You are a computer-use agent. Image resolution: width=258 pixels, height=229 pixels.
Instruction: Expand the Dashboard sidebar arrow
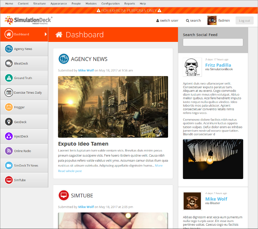[x=46, y=34]
